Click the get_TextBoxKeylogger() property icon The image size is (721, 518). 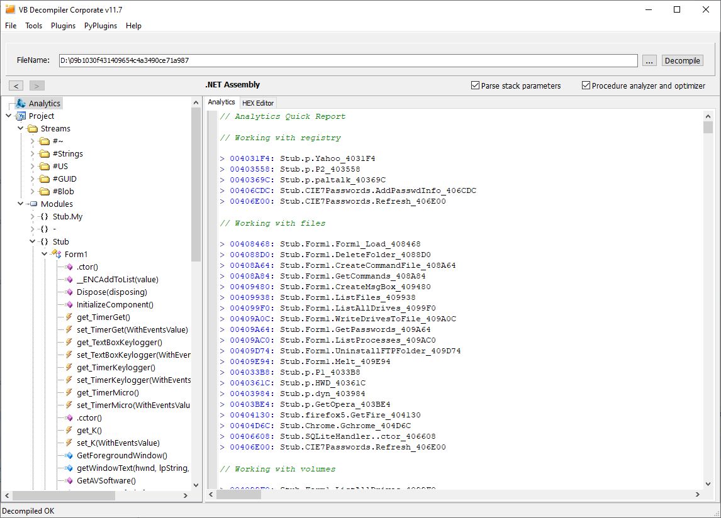69,343
